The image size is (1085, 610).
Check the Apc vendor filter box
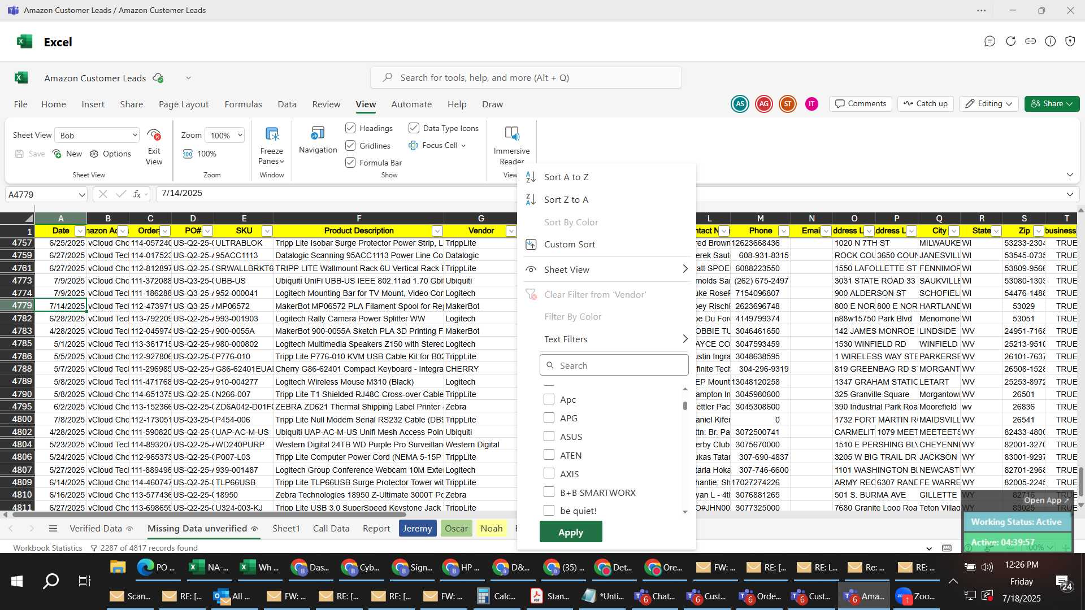(549, 399)
